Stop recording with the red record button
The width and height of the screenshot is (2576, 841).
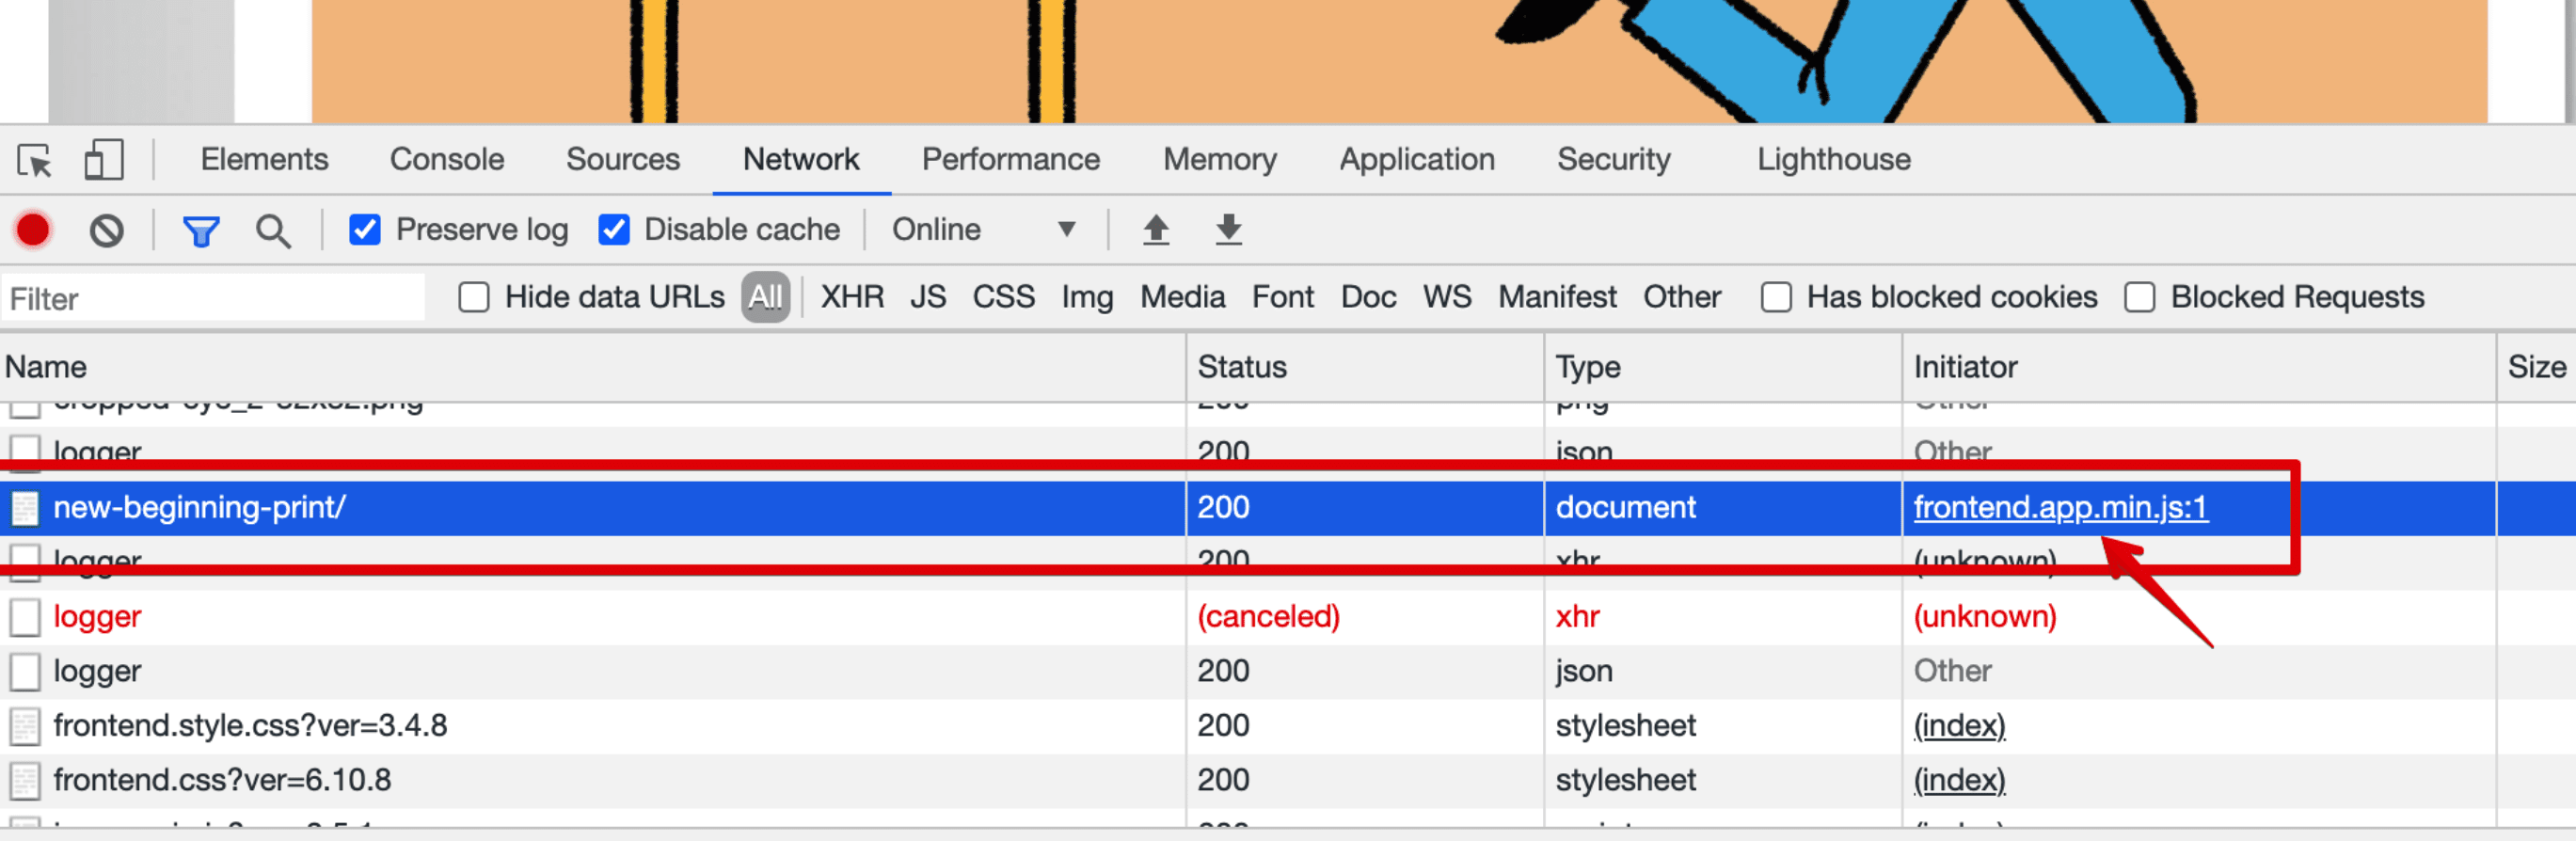(x=33, y=230)
